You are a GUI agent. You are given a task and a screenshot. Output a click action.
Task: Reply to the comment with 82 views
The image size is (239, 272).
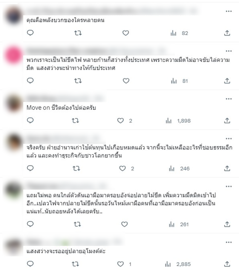pos(30,33)
